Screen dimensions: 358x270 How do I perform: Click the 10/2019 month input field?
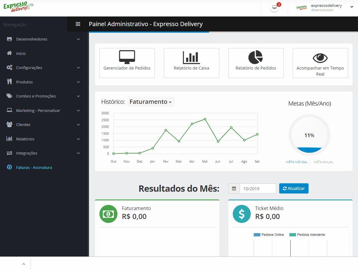coord(258,189)
